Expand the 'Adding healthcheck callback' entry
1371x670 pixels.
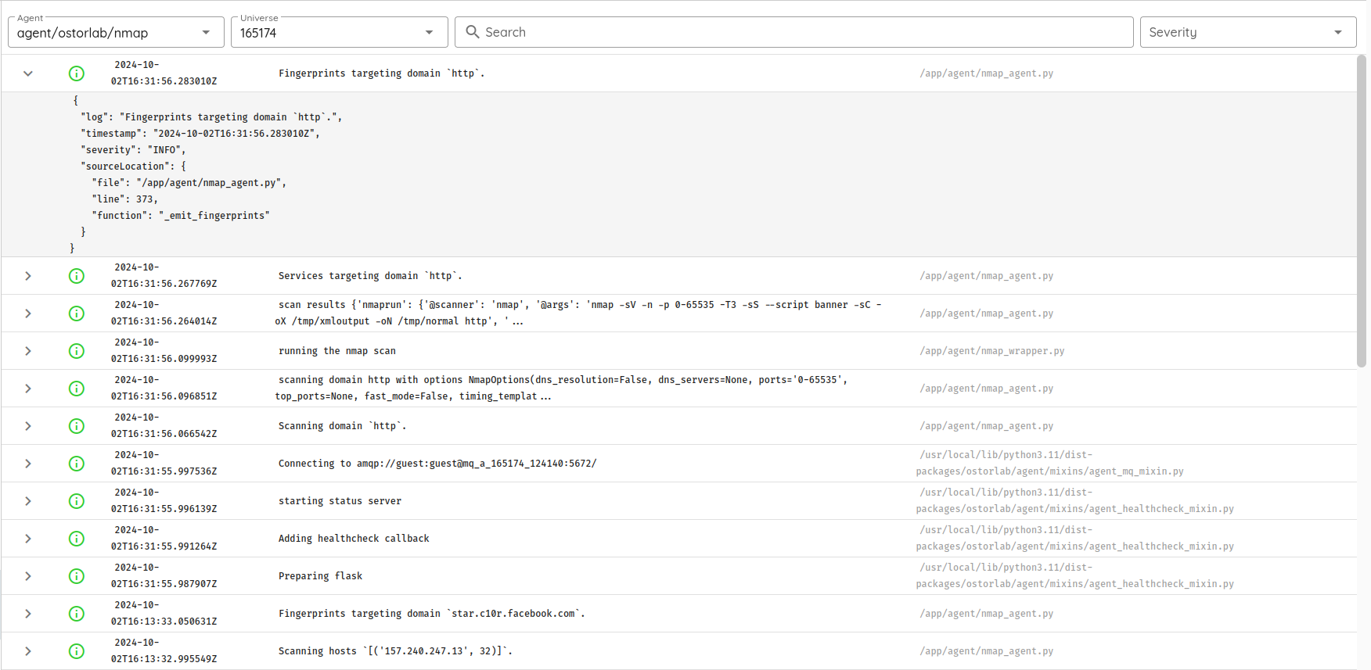point(28,539)
